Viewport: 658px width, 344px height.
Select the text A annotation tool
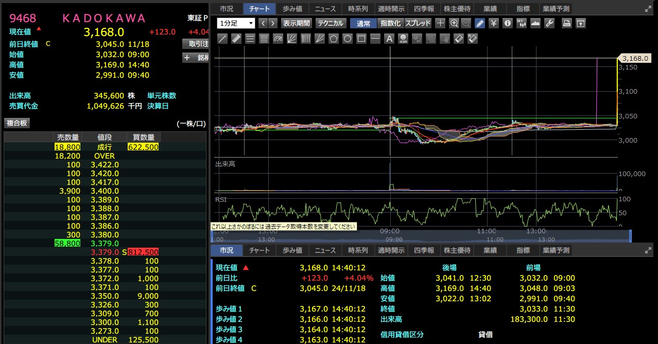click(389, 39)
